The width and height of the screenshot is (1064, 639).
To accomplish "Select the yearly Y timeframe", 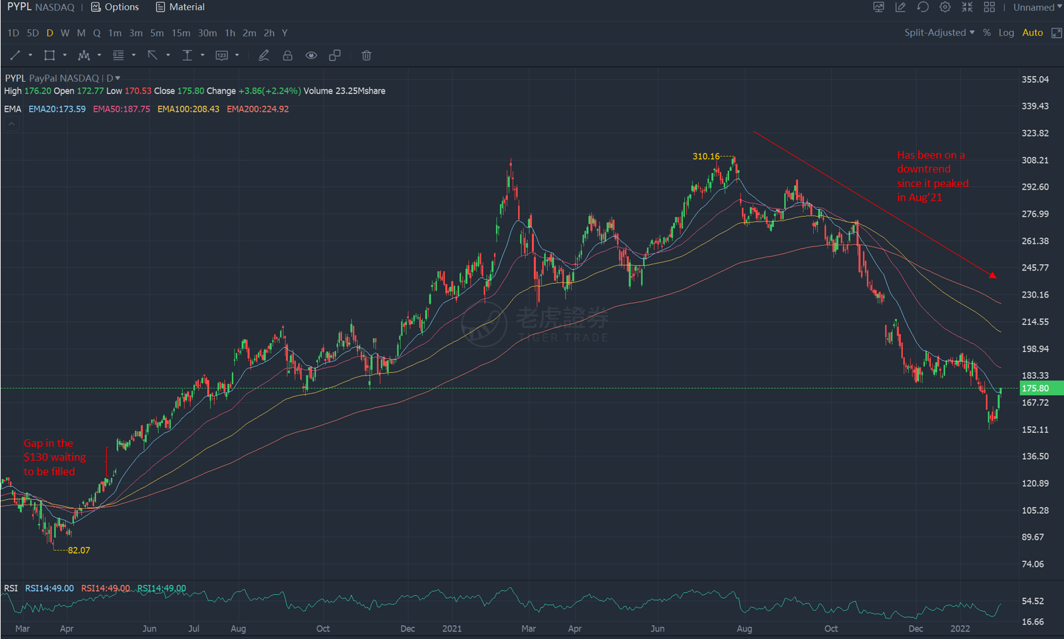I will [285, 33].
